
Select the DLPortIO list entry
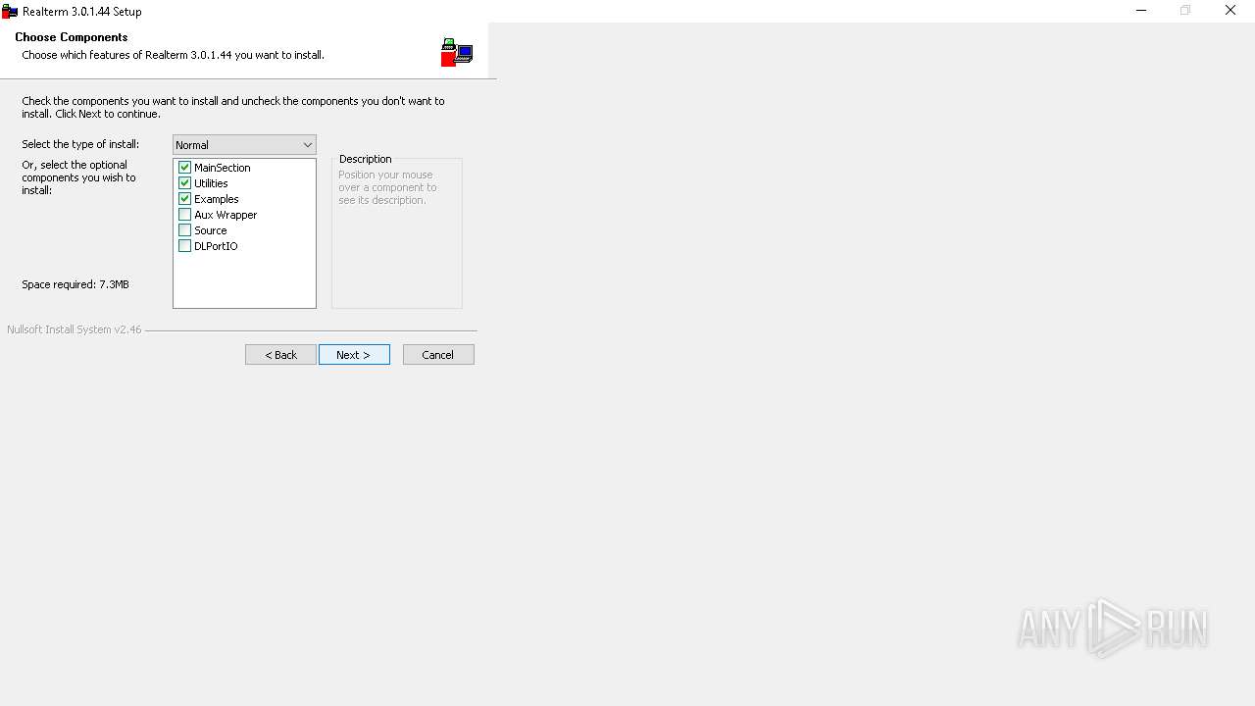(216, 246)
